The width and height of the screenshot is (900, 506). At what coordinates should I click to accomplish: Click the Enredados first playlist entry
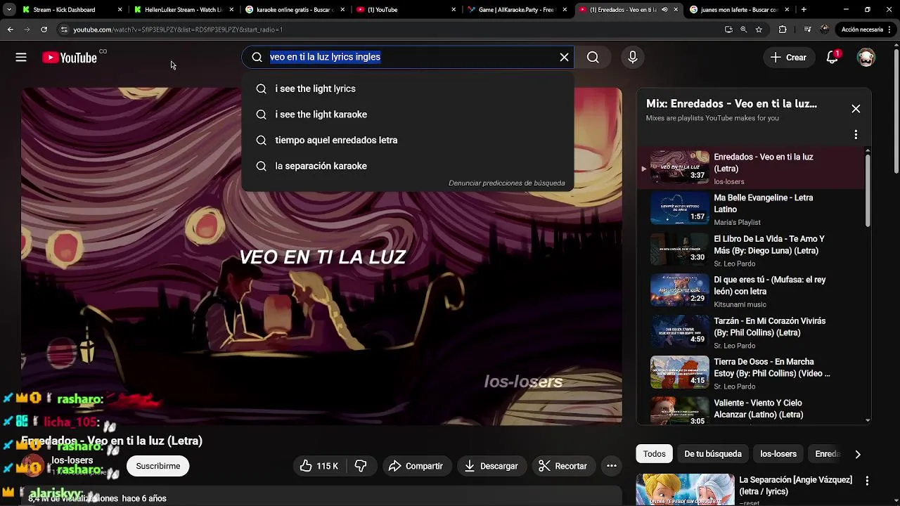[750, 169]
